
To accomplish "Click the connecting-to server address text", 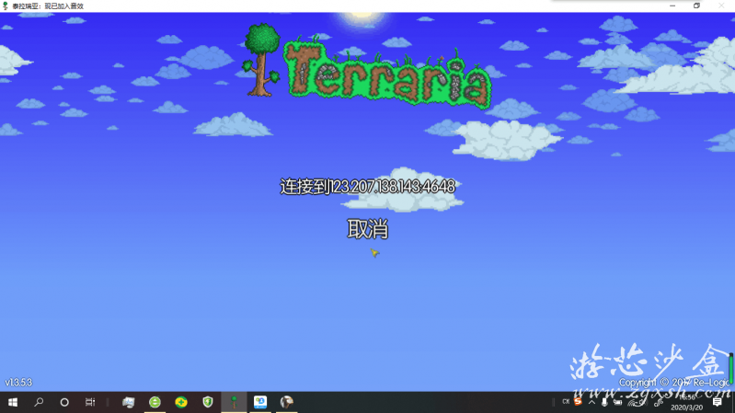I will pyautogui.click(x=367, y=187).
